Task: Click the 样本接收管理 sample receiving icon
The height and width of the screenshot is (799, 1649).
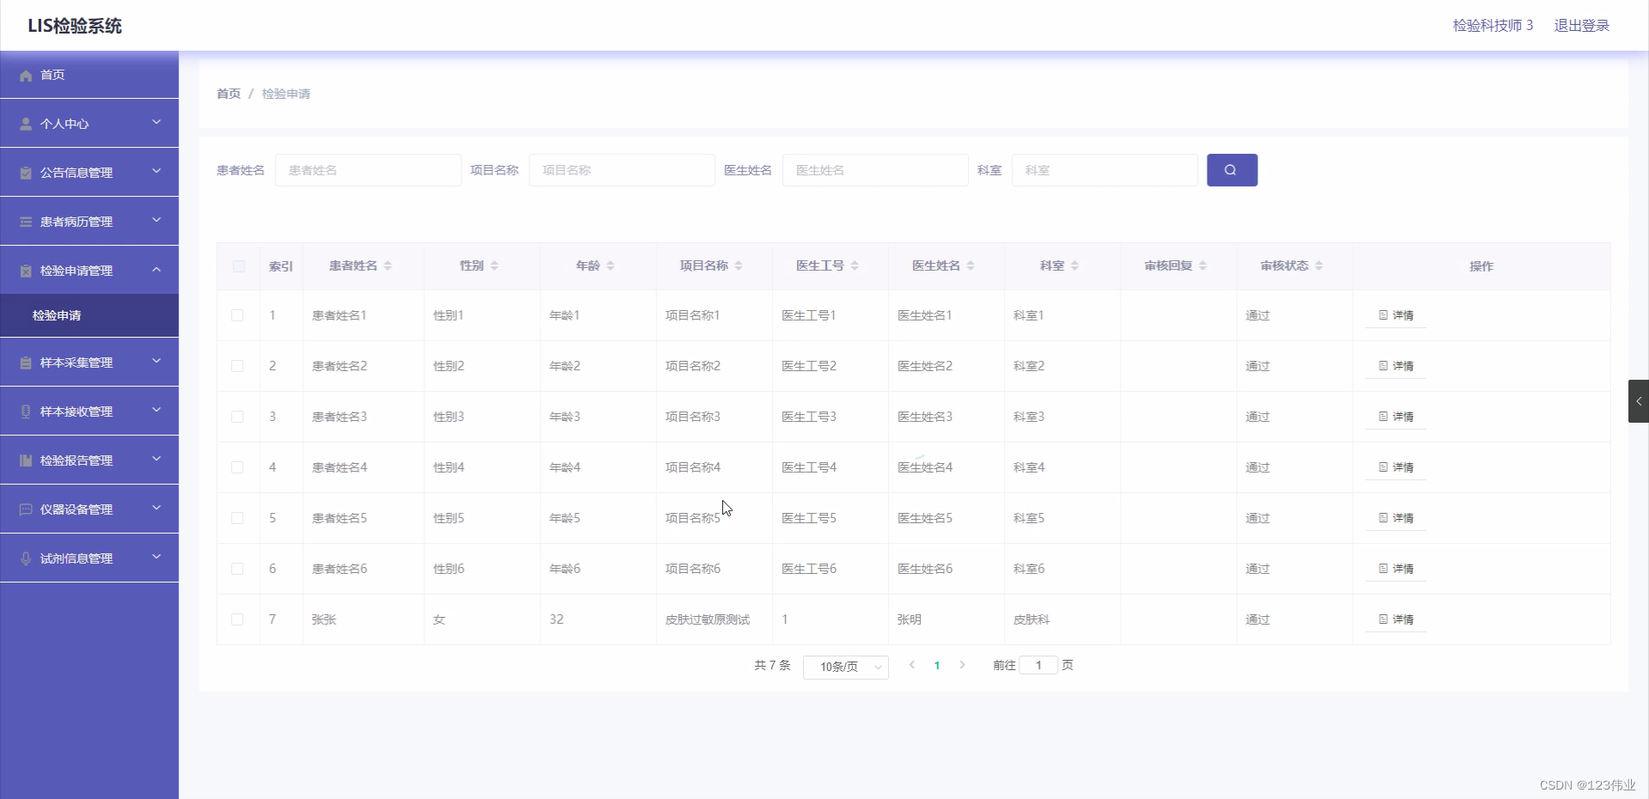Action: coord(26,411)
